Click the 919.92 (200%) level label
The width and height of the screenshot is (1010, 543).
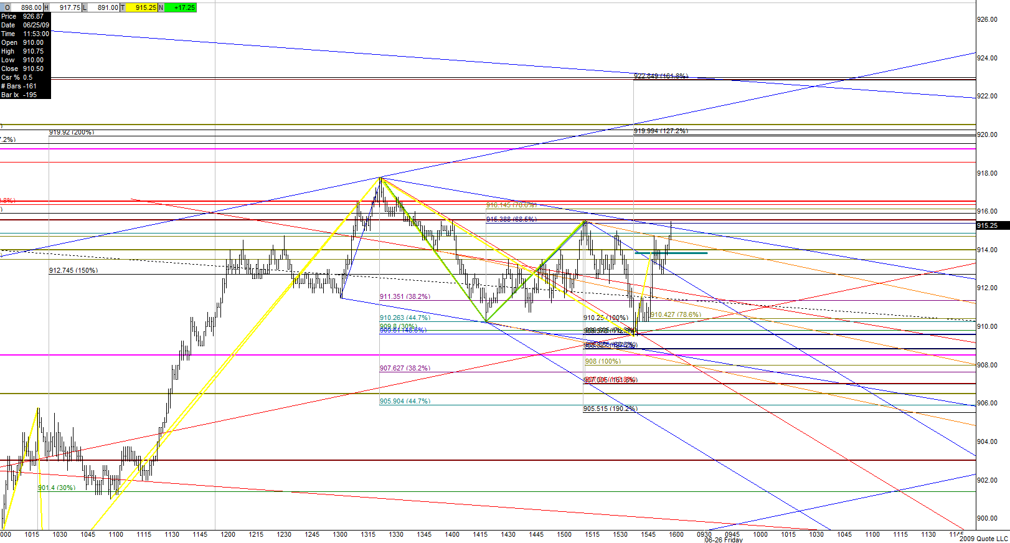click(72, 132)
